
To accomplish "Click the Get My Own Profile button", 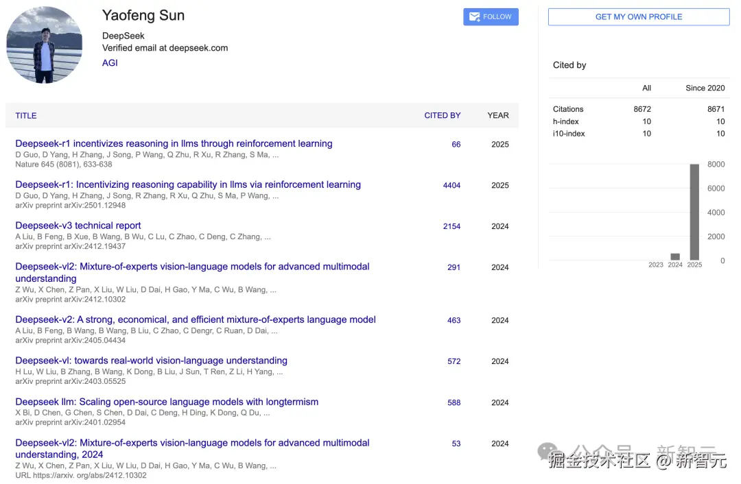I will point(638,17).
